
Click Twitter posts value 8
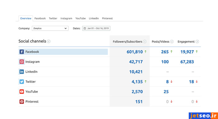(168, 82)
